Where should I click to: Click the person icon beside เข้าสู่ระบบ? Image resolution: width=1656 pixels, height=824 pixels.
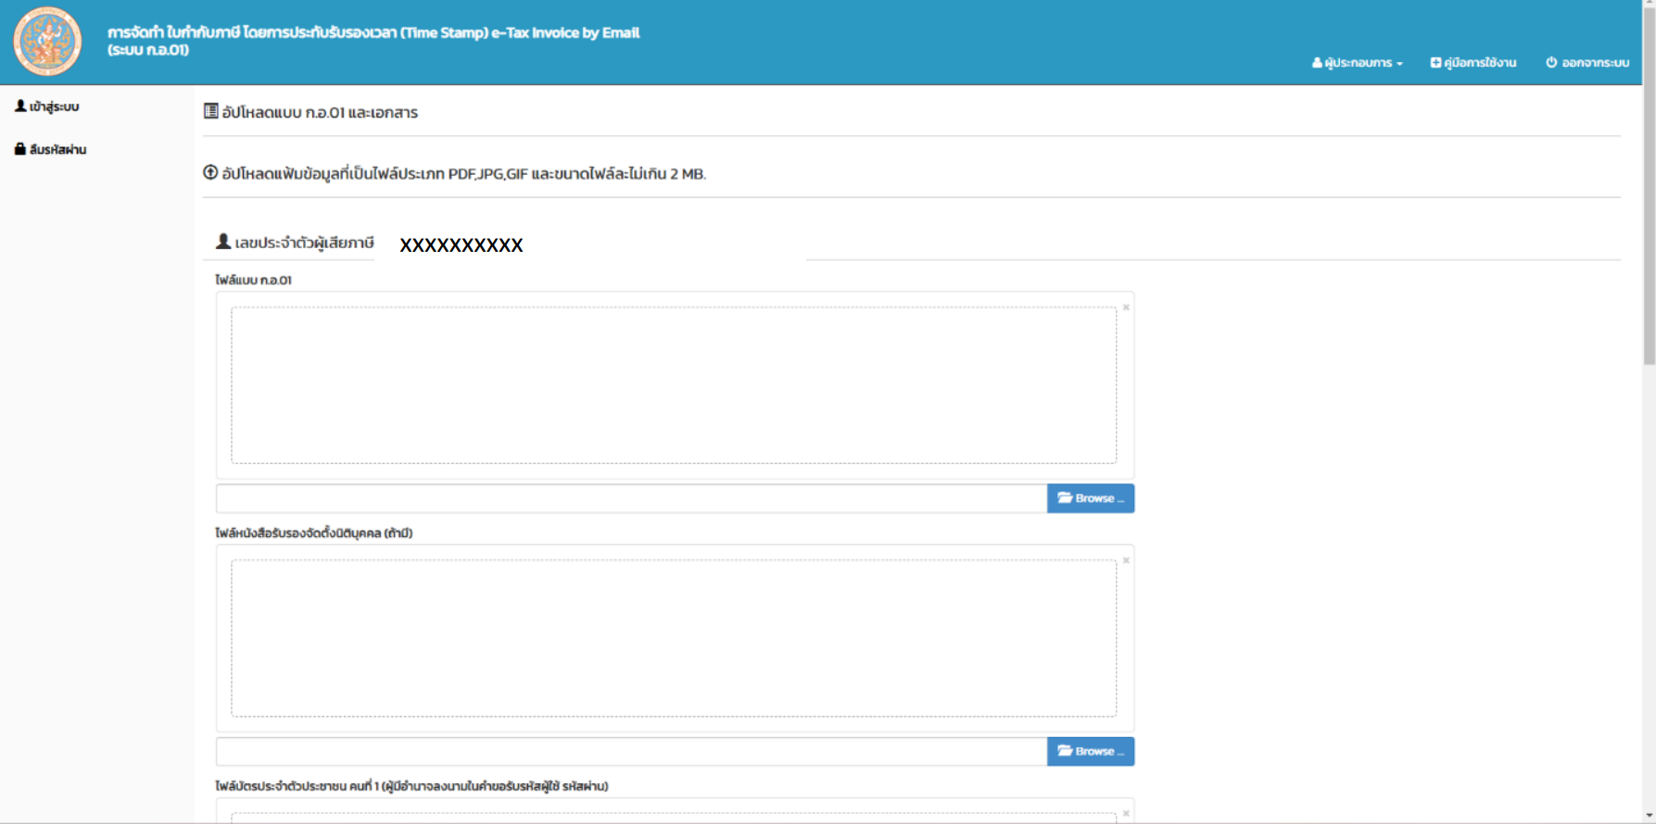20,106
